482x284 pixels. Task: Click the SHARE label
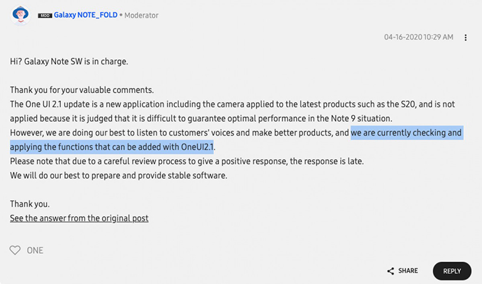(408, 271)
